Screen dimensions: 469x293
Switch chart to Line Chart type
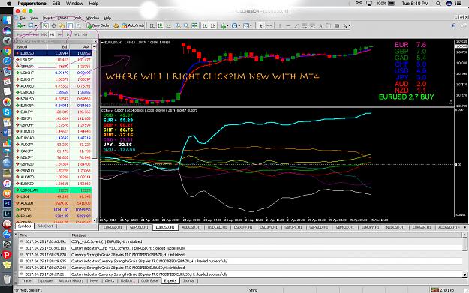click(x=168, y=26)
